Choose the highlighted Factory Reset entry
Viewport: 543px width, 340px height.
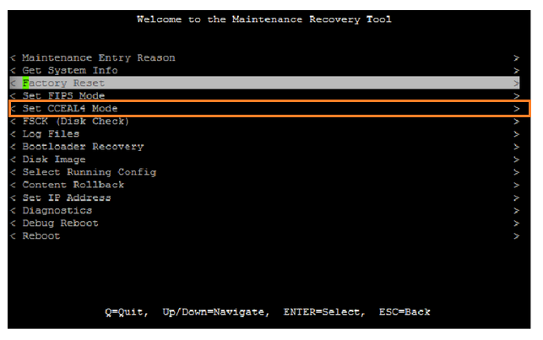point(264,83)
